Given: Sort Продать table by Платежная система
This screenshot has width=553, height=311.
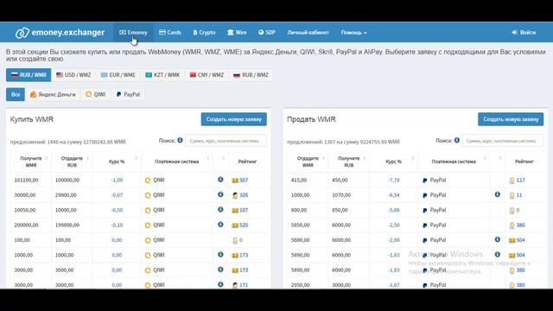Looking at the screenshot, I should click(x=454, y=162).
